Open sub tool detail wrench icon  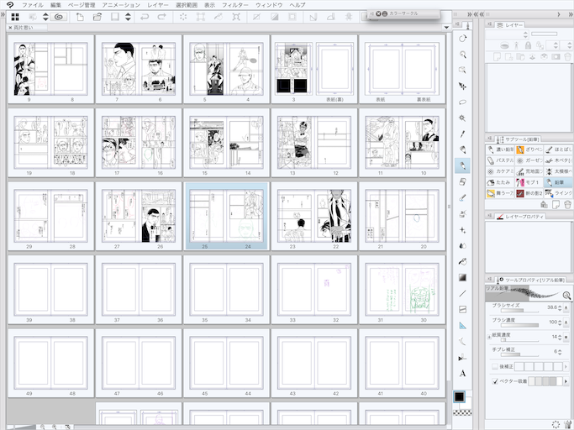(x=567, y=424)
